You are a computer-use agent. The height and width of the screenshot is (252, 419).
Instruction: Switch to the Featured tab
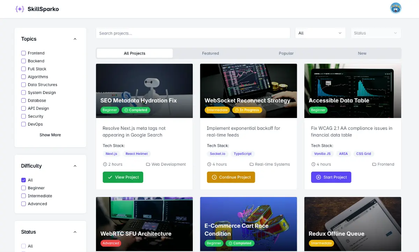210,53
